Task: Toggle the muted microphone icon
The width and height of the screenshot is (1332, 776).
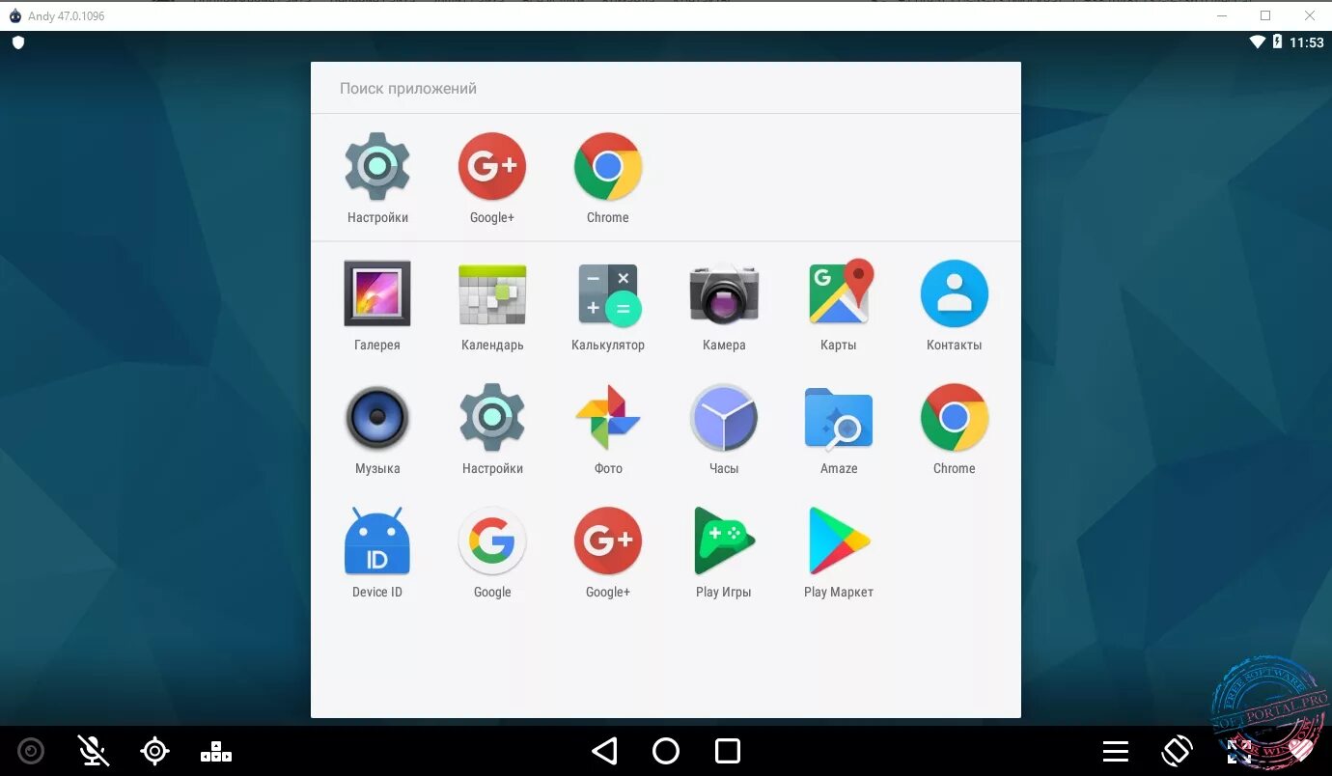Action: (x=93, y=751)
